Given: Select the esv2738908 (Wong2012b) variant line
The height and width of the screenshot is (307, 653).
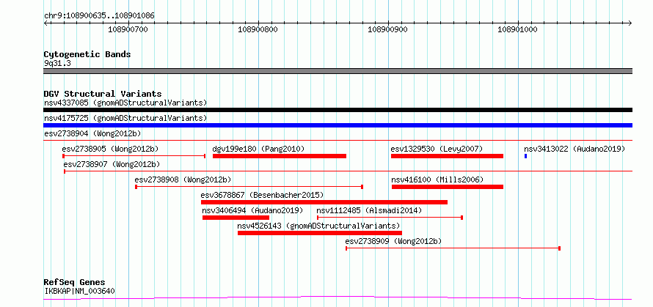Looking at the screenshot, I should (x=249, y=187).
